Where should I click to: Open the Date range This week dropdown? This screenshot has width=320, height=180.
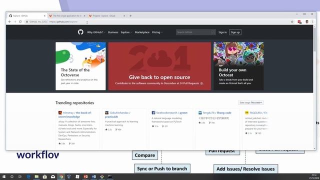pos(251,102)
